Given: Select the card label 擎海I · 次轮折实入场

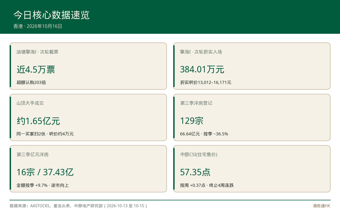Looking at the screenshot, I should [201, 52].
